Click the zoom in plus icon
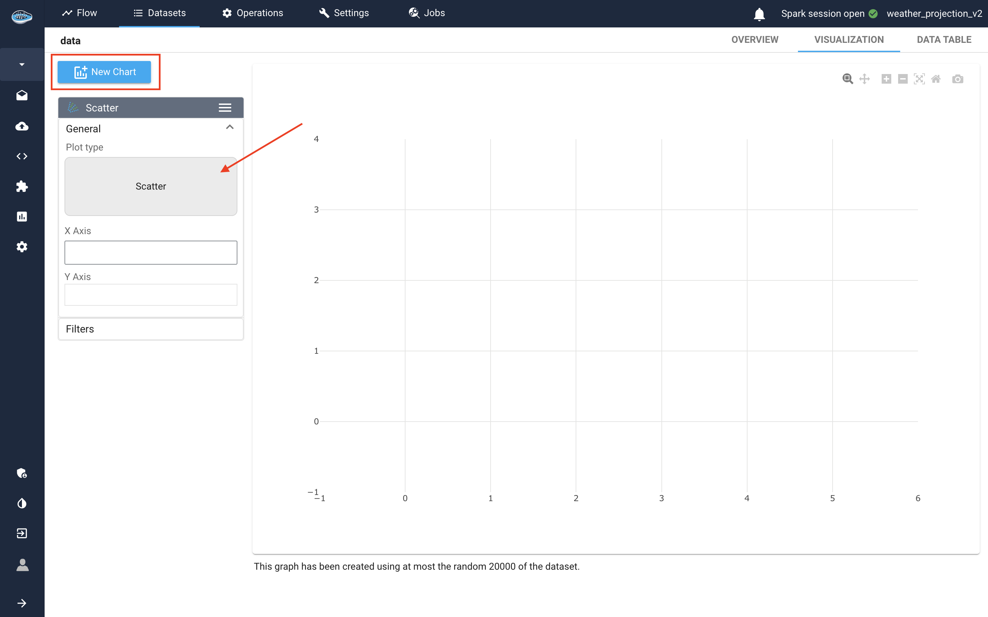This screenshot has width=988, height=617. 886,79
